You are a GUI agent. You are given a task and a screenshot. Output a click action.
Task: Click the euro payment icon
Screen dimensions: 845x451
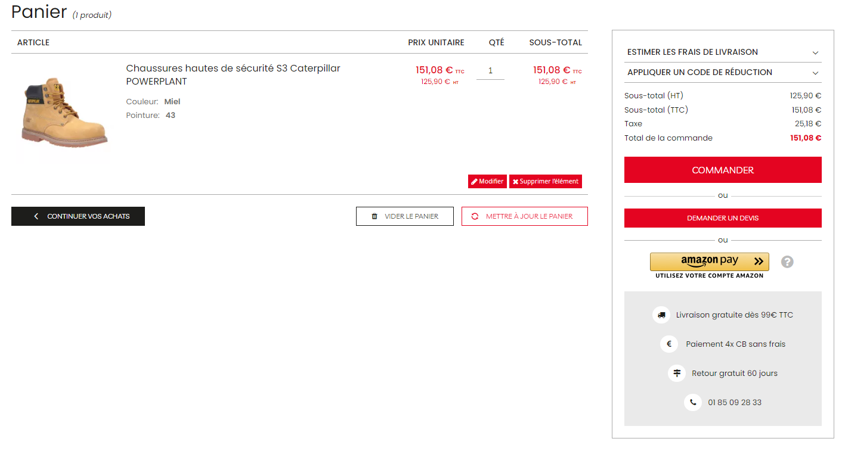coord(669,344)
